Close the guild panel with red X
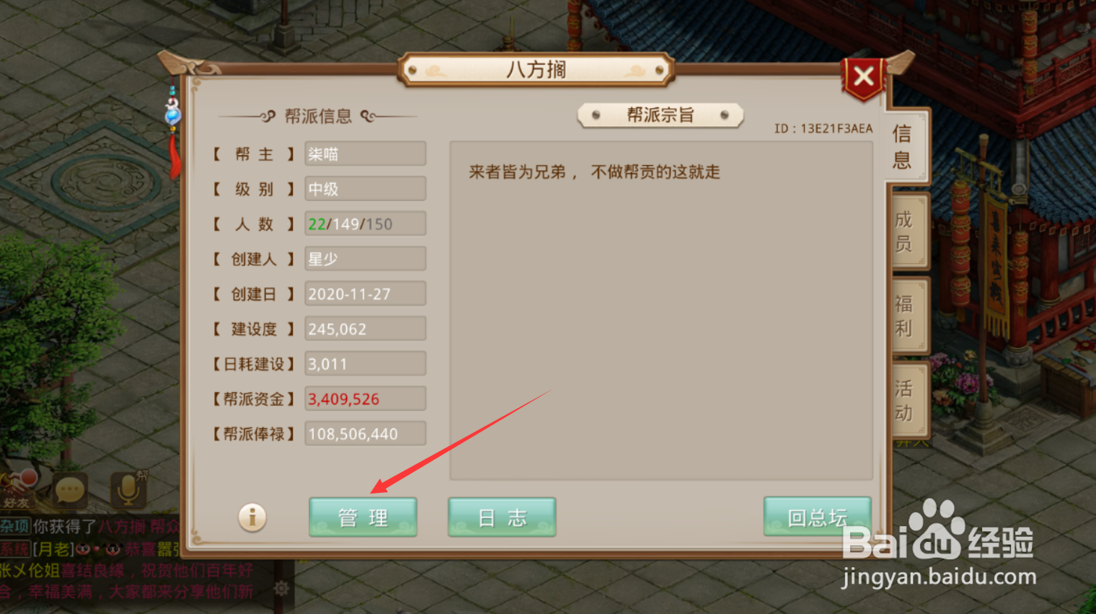1096x614 pixels. pyautogui.click(x=863, y=77)
